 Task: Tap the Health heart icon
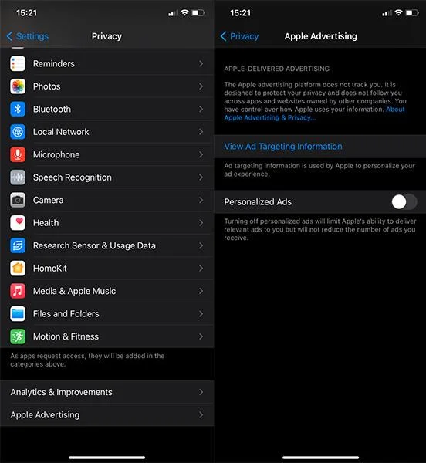(18, 223)
